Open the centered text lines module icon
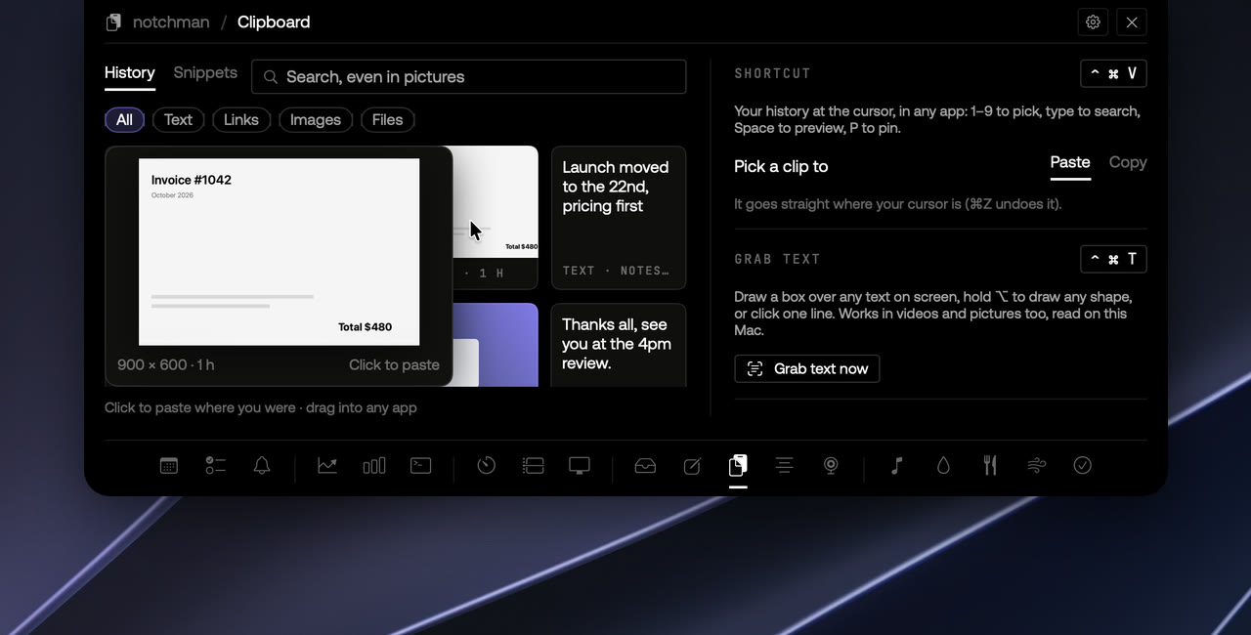Viewport: 1251px width, 635px height. coord(784,466)
